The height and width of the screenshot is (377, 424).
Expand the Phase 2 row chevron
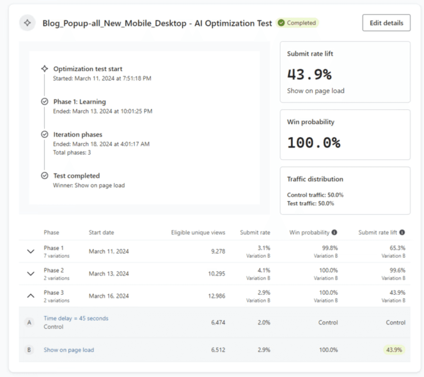(31, 274)
